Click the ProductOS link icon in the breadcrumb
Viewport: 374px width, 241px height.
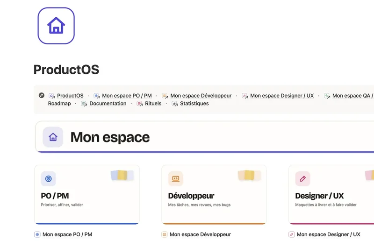tap(51, 96)
